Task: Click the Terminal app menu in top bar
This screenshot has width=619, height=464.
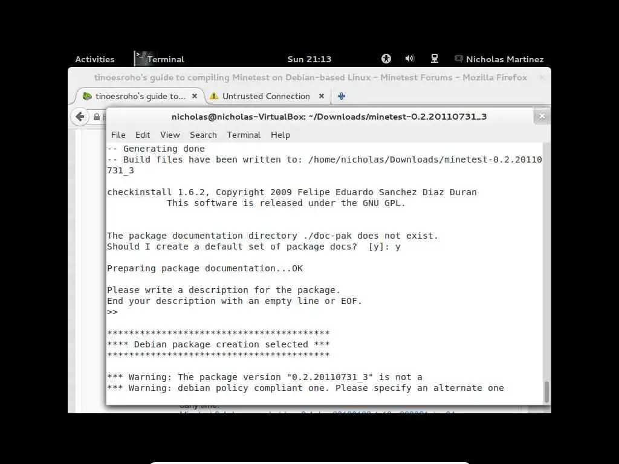Action: [x=160, y=59]
